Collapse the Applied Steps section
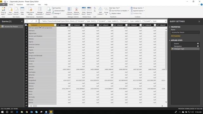203x114 pixels. pos(170,40)
